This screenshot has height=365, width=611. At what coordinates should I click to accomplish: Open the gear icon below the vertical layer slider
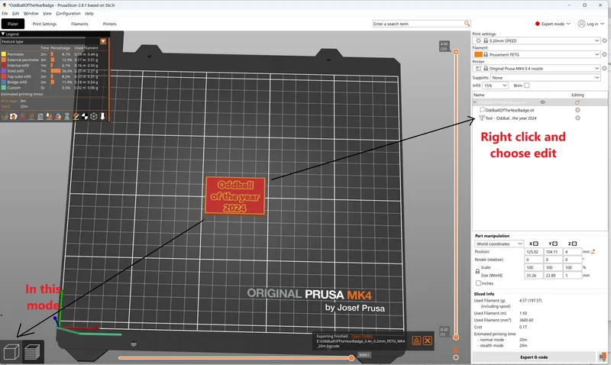pos(456,357)
